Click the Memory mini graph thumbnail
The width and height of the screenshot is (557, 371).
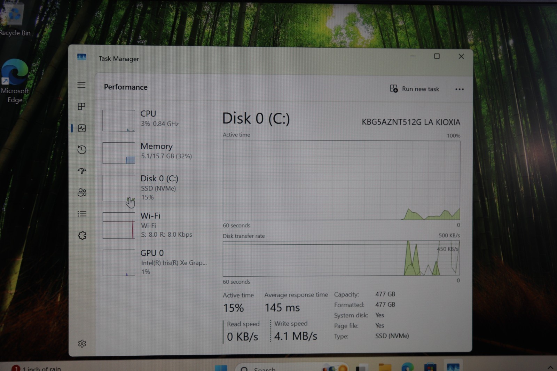(x=119, y=153)
